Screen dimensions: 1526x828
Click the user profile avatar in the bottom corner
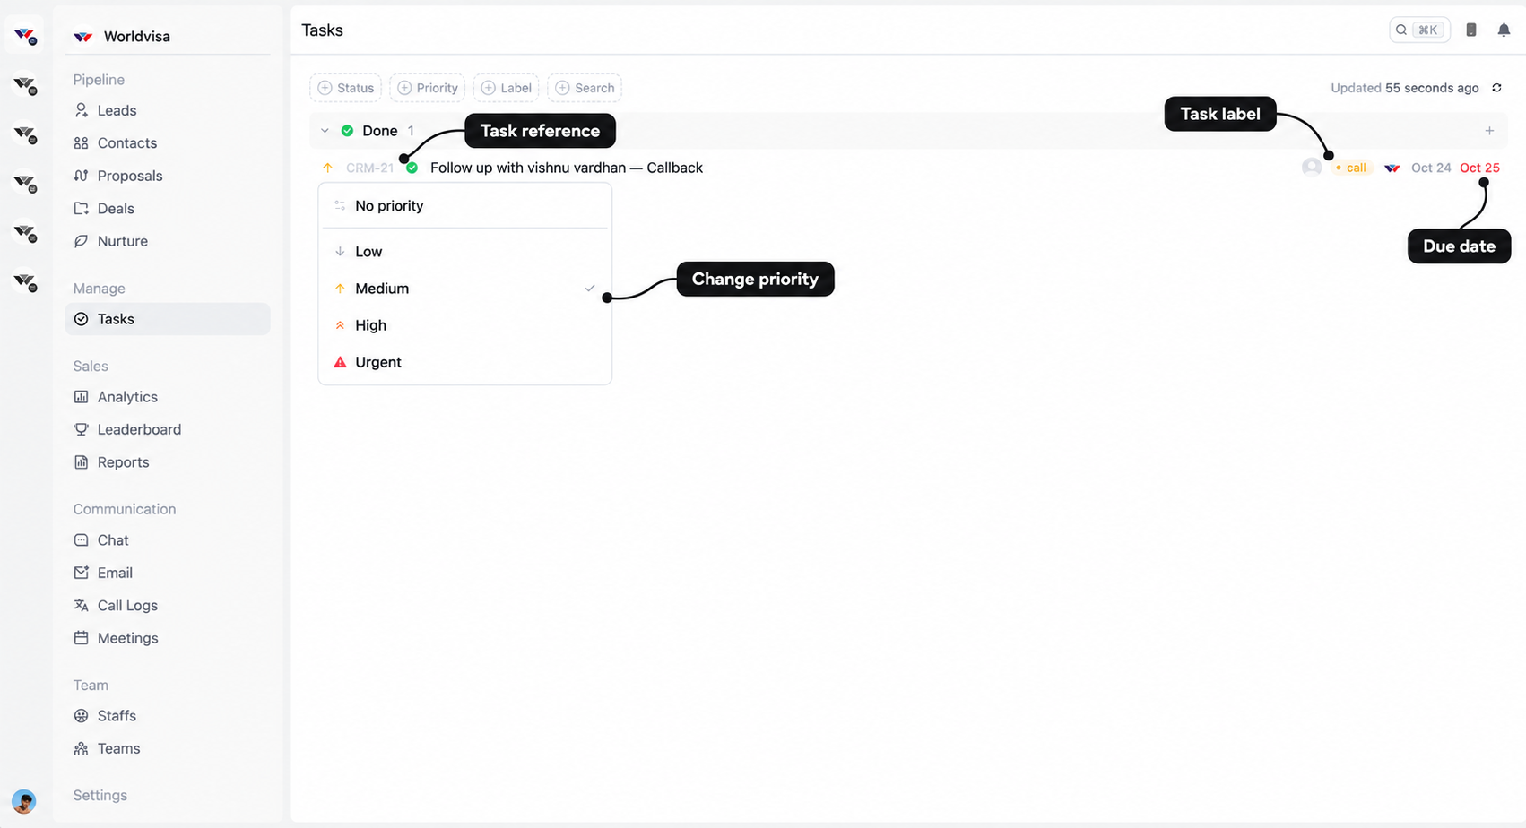[24, 801]
